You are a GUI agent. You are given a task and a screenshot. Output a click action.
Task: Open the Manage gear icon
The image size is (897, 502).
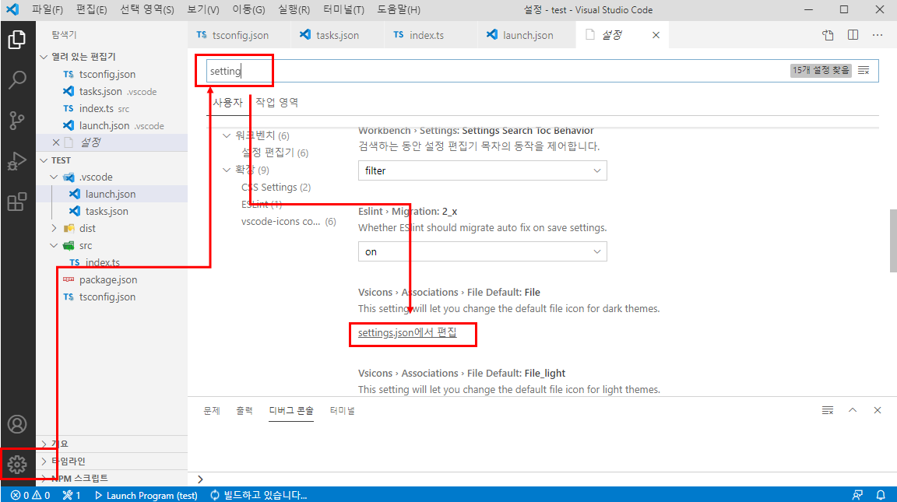pos(17,465)
